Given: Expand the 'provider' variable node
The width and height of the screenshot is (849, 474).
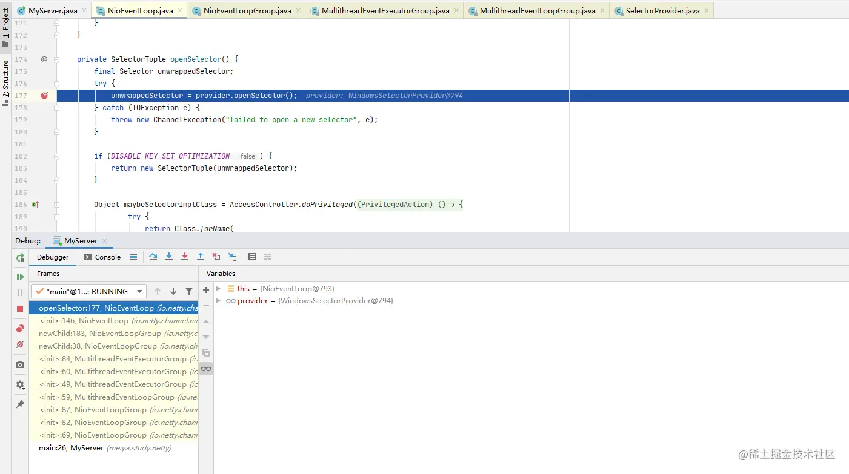Looking at the screenshot, I should (x=218, y=301).
